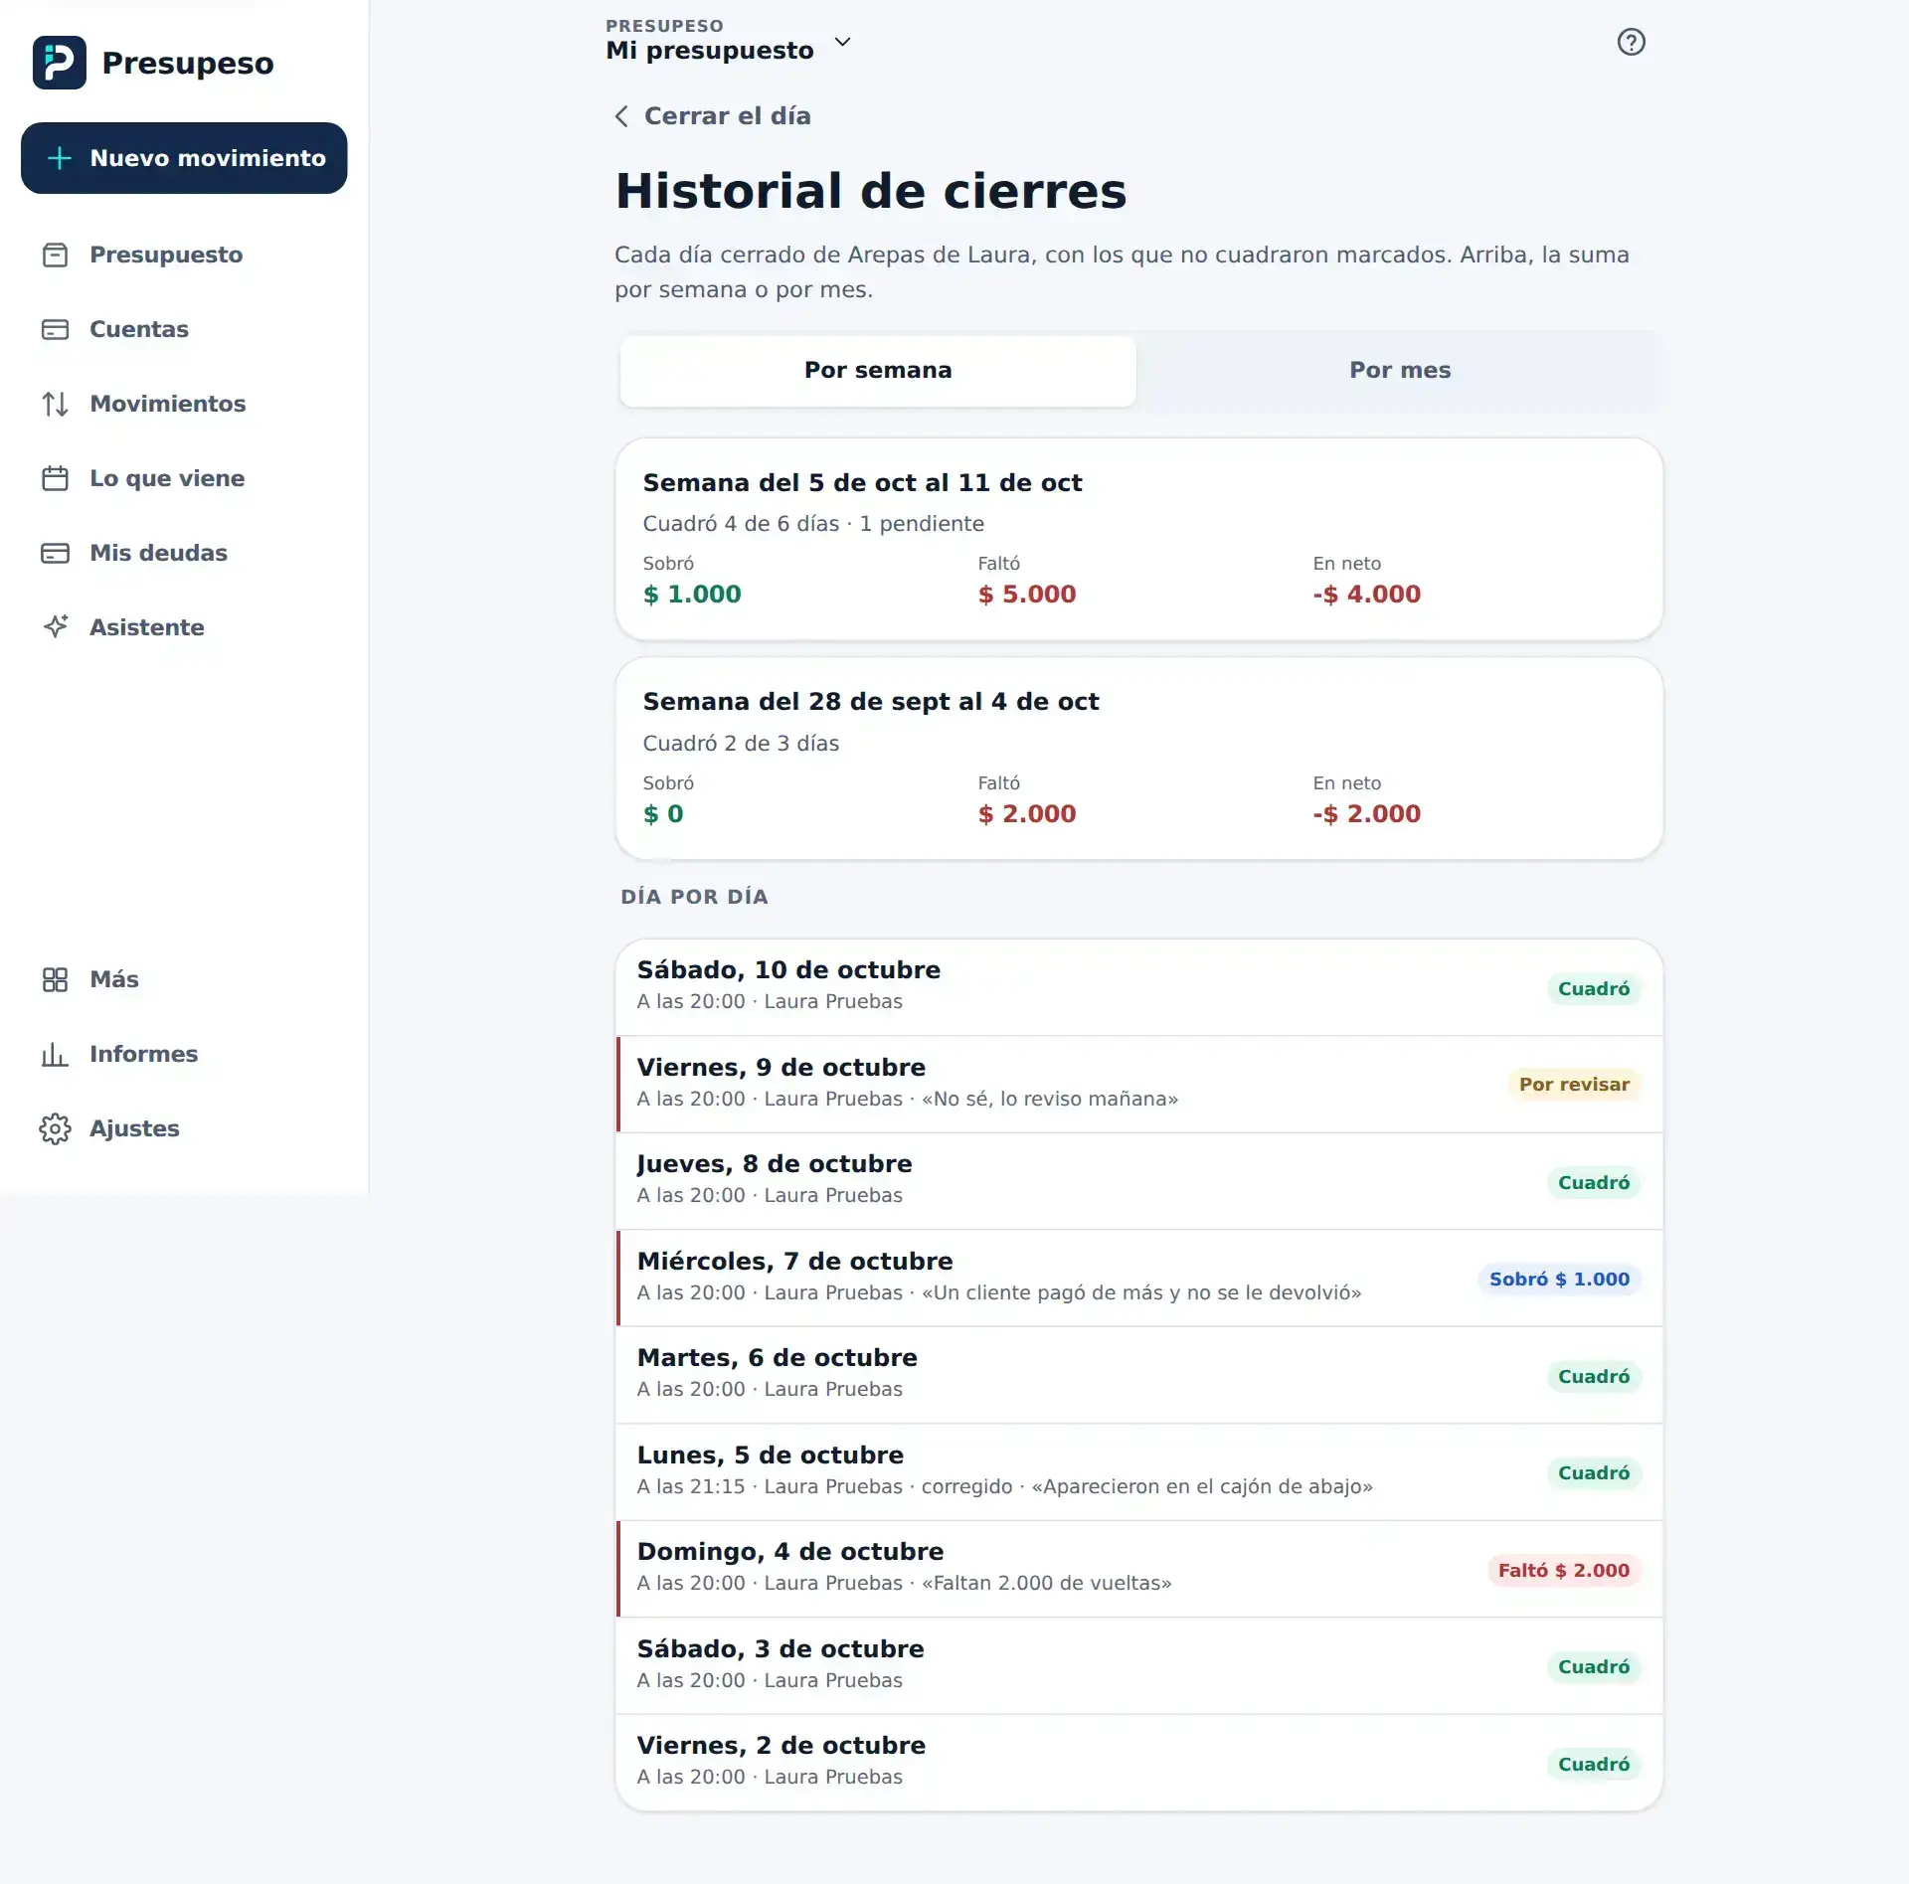
Task: Open Movimientos from the sidebar
Action: pyautogui.click(x=184, y=404)
